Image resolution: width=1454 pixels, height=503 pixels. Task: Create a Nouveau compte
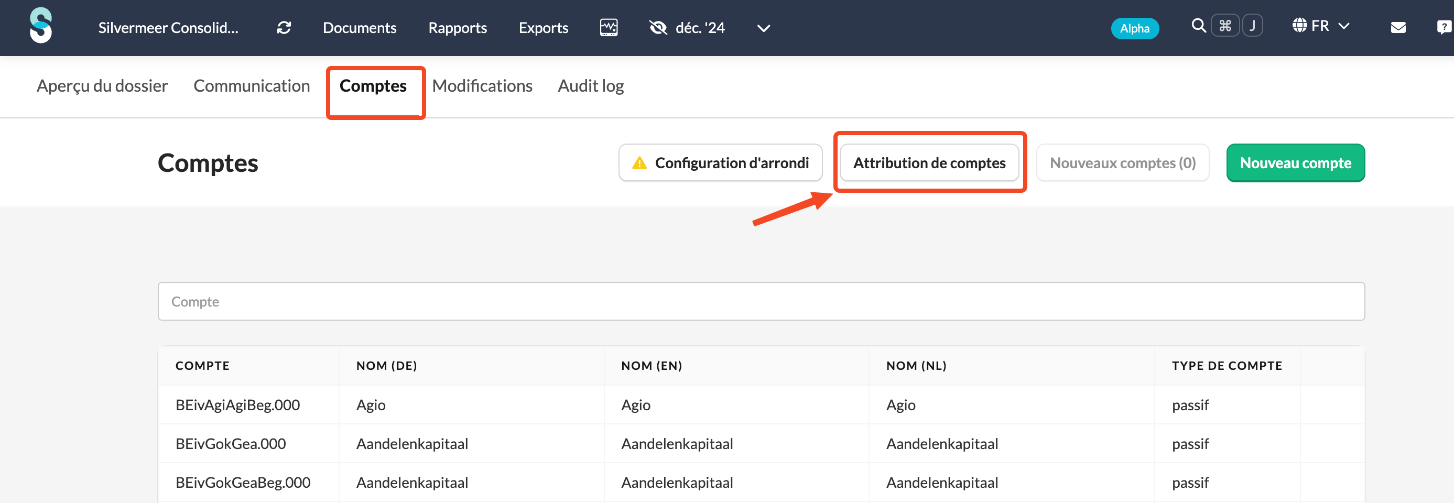click(x=1295, y=162)
